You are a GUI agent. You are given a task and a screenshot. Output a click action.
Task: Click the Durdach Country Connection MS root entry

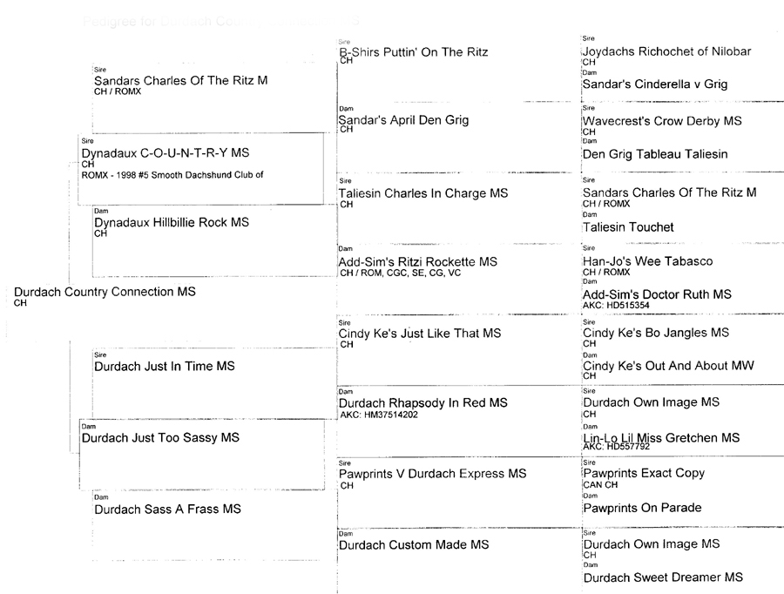coord(105,293)
